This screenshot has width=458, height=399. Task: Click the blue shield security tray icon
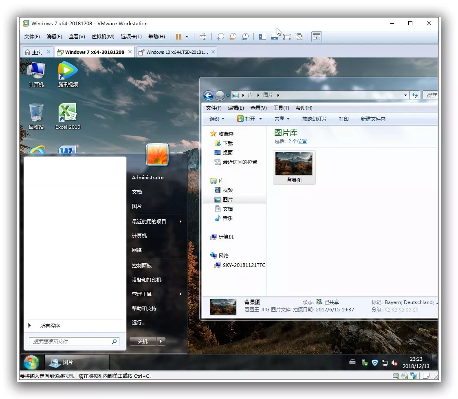[375, 363]
